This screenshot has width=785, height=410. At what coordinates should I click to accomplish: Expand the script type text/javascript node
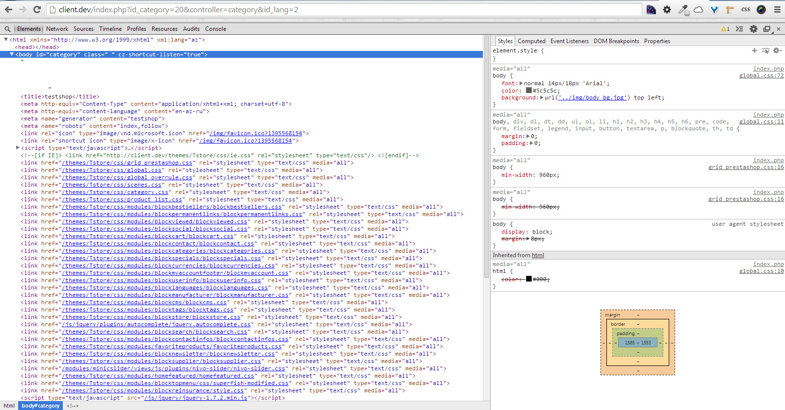tap(18, 148)
